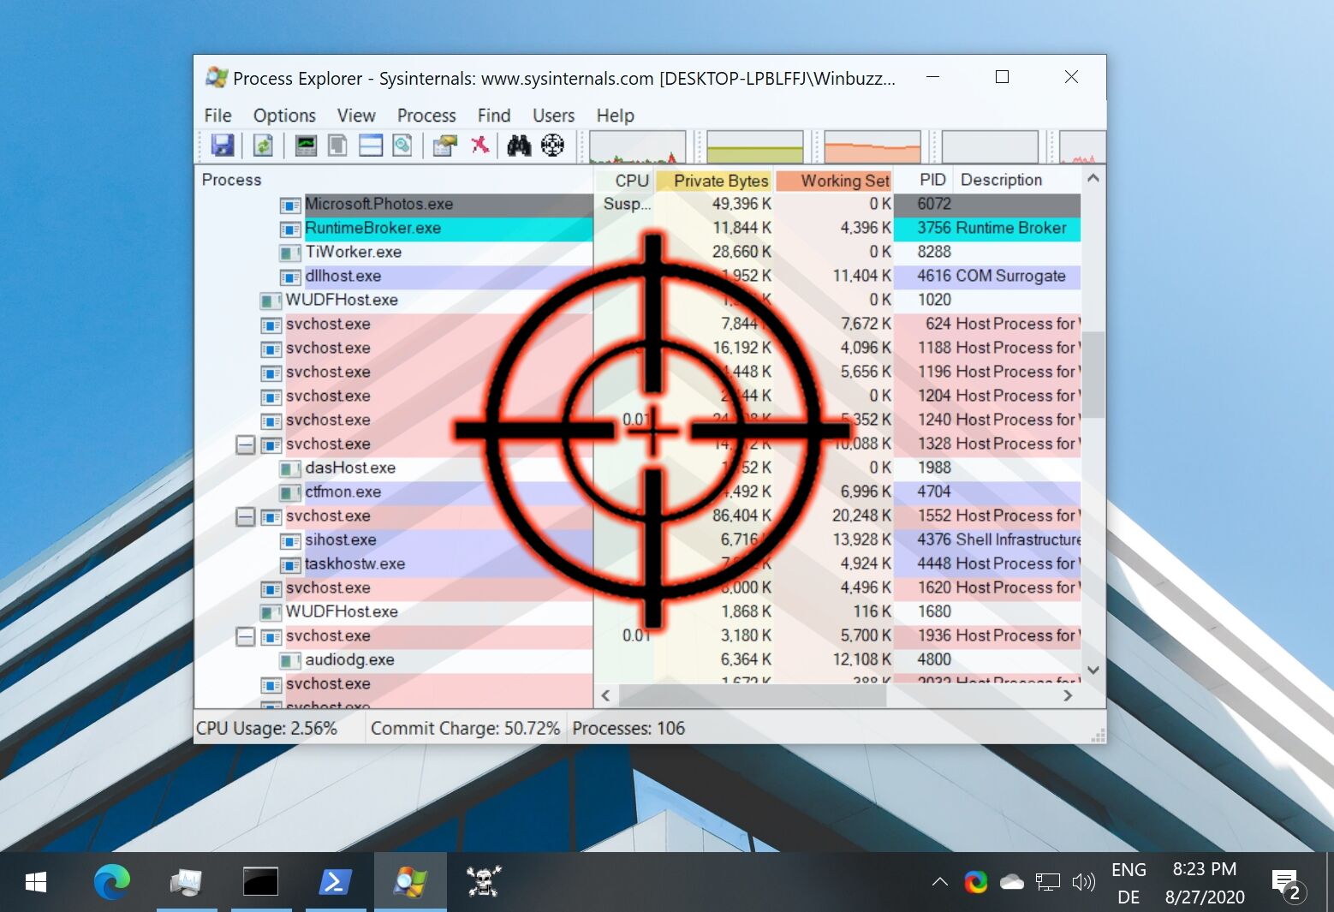1334x912 pixels.
Task: Open the System Information graphs
Action: [304, 146]
